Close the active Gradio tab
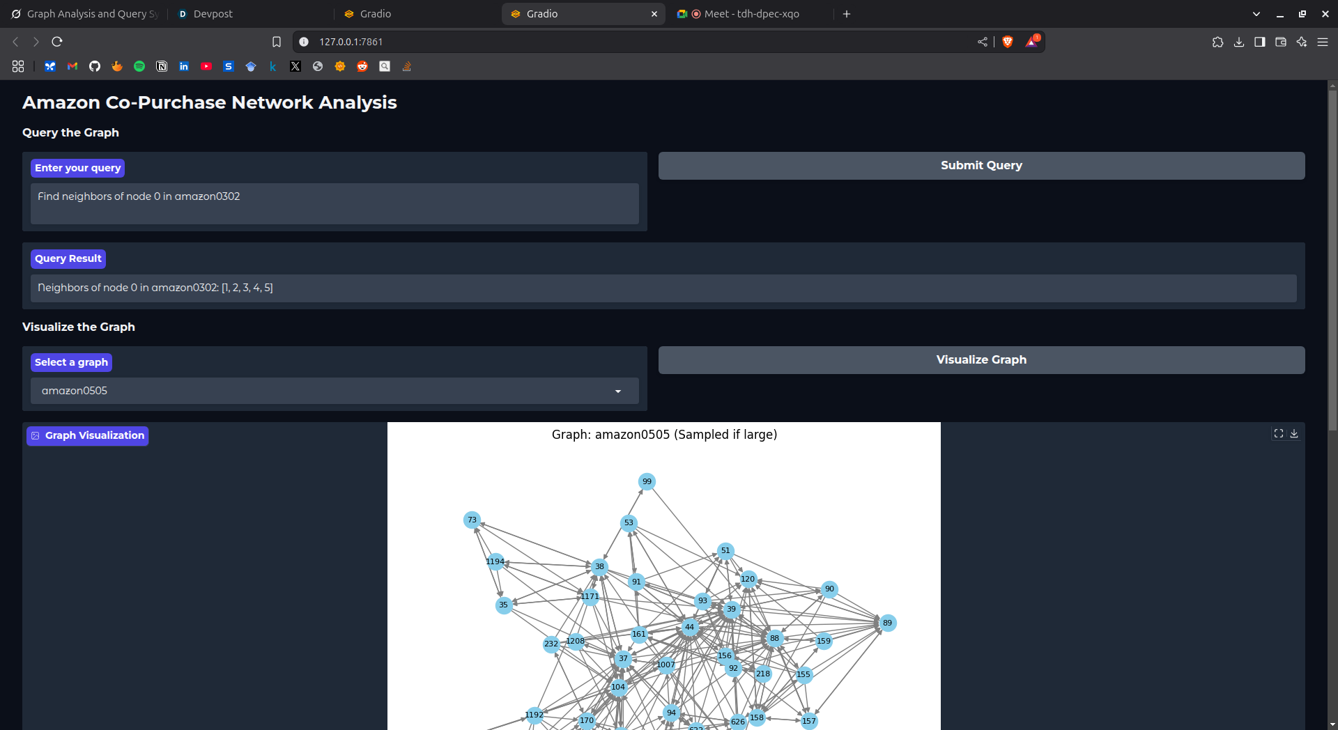 pyautogui.click(x=654, y=14)
